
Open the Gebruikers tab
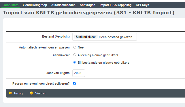point(10,5)
